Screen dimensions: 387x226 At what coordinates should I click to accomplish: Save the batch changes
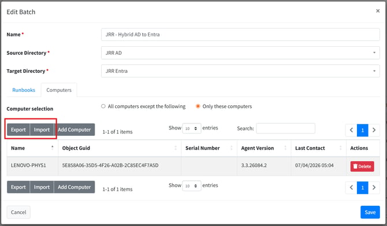[370, 212]
